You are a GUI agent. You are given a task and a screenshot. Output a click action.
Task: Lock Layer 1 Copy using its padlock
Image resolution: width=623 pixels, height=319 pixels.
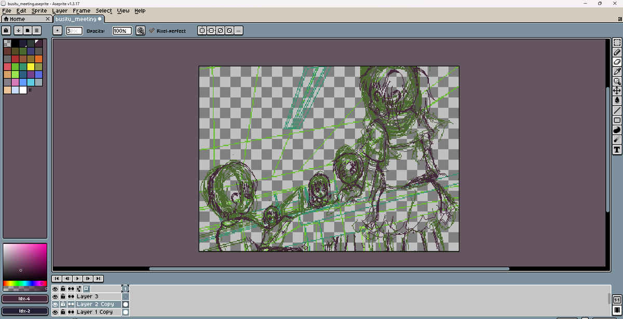pyautogui.click(x=63, y=312)
